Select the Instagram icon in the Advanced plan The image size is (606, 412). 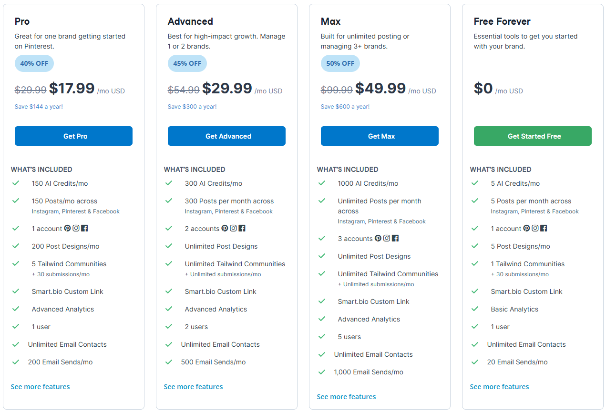[234, 228]
